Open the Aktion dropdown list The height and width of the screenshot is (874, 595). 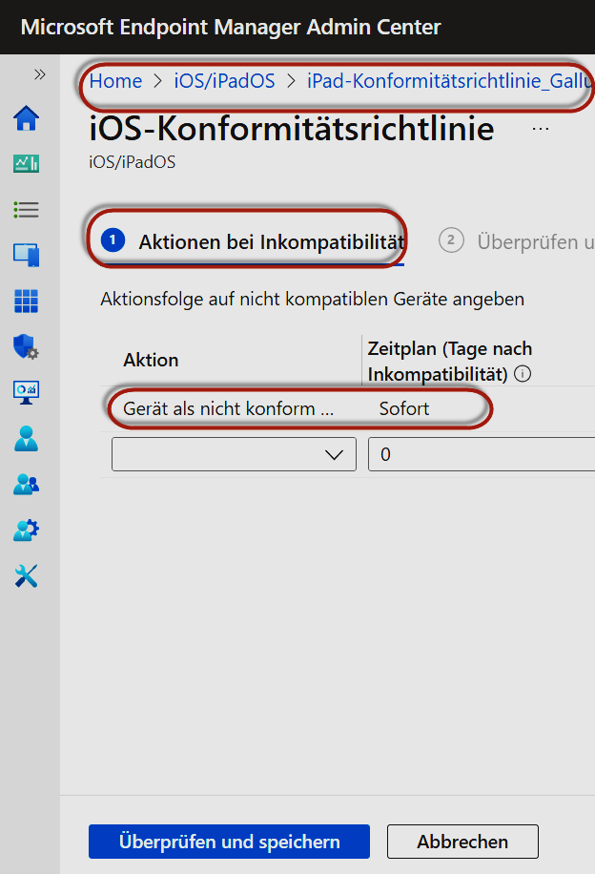234,455
